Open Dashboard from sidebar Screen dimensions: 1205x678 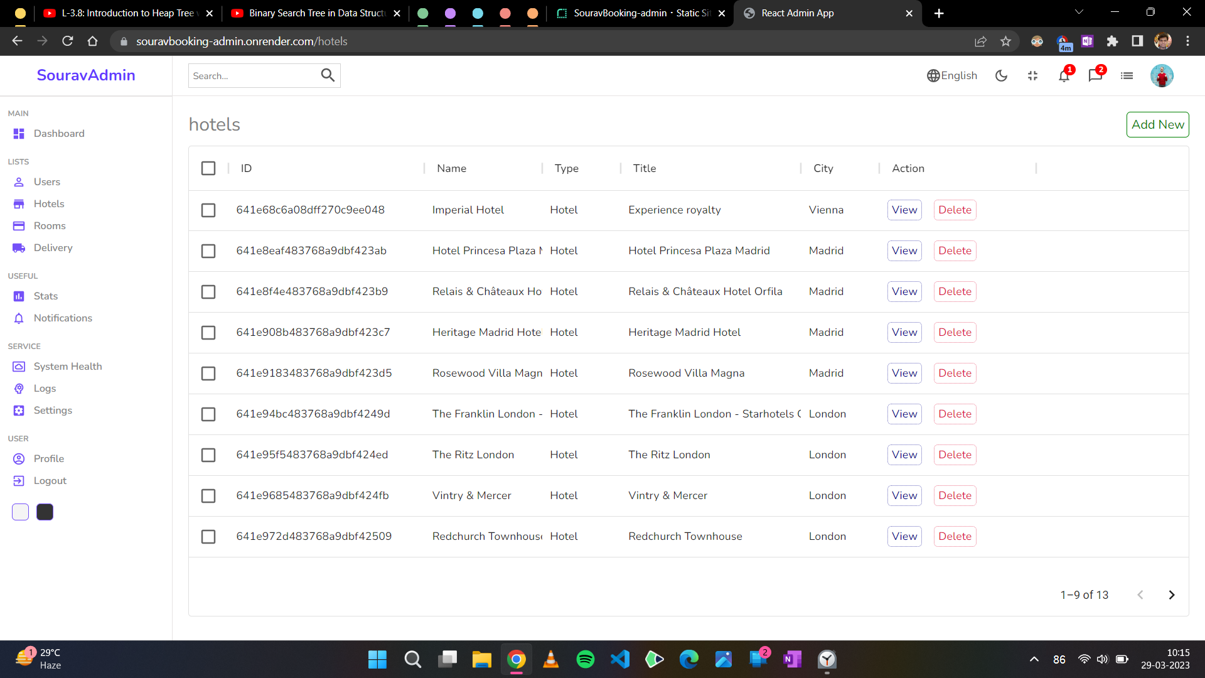coord(58,133)
